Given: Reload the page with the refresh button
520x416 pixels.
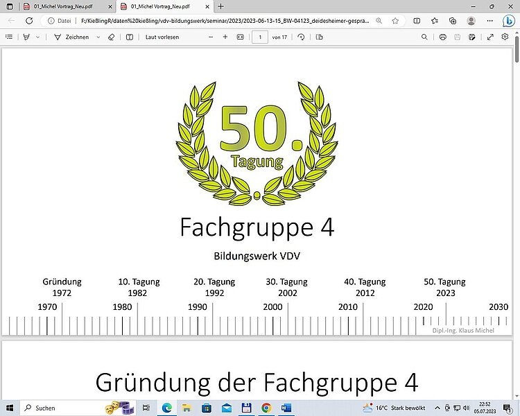Looking at the screenshot, I should tap(29, 21).
